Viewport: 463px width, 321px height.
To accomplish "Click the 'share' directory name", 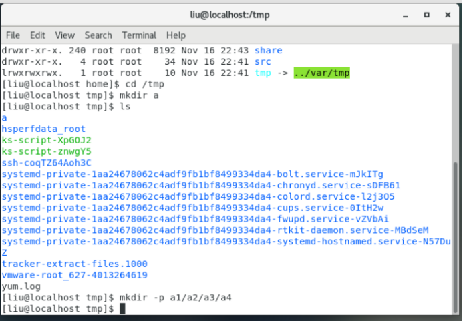I will pos(269,51).
